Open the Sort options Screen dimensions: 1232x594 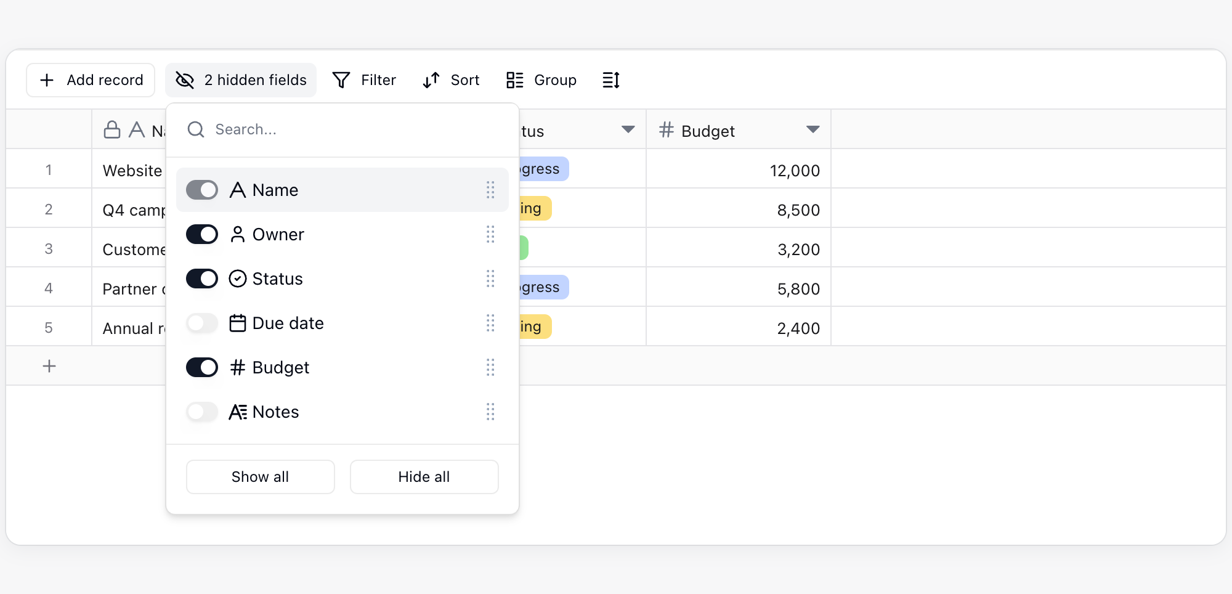(x=451, y=80)
